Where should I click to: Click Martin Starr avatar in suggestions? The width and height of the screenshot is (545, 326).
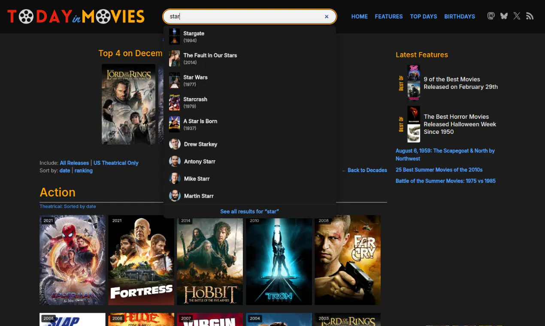point(175,196)
